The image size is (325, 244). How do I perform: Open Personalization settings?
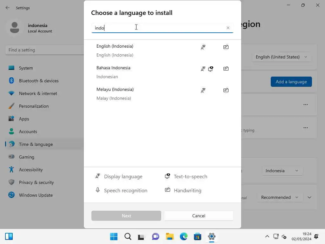click(x=44, y=106)
